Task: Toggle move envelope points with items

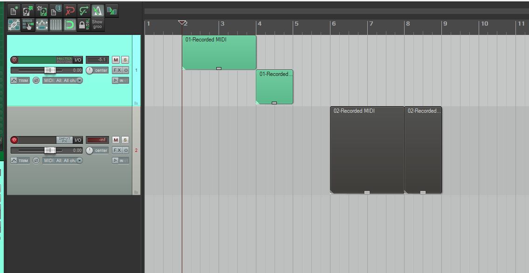Action: (42, 25)
